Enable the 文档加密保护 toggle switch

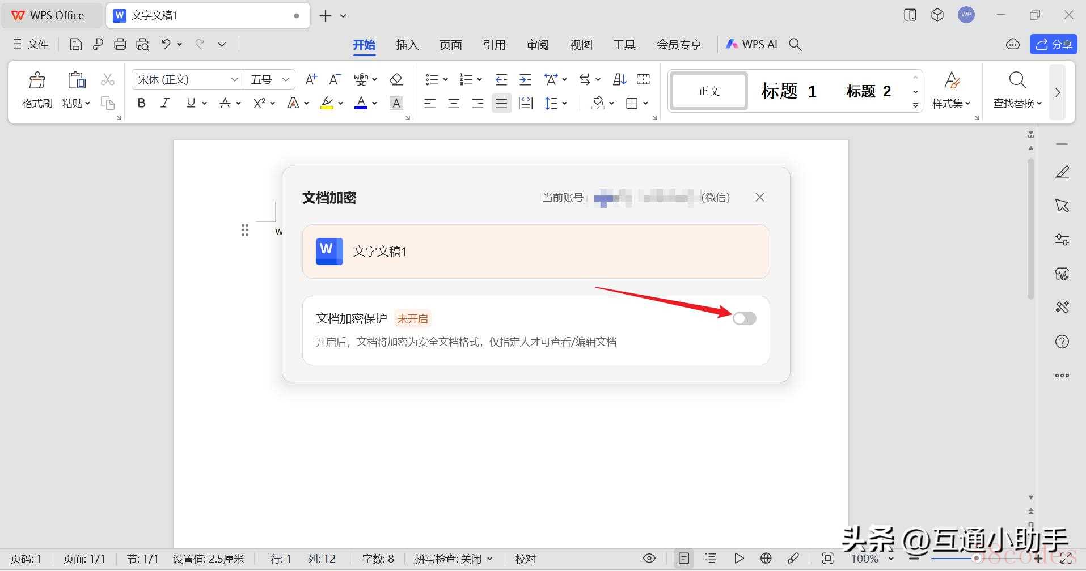(744, 318)
